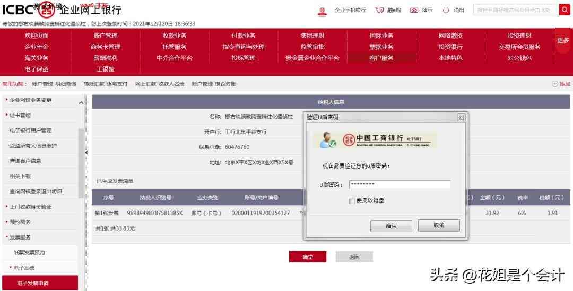The width and height of the screenshot is (573, 291).
Task: Click the red search magnifier icon
Action: tap(564, 10)
